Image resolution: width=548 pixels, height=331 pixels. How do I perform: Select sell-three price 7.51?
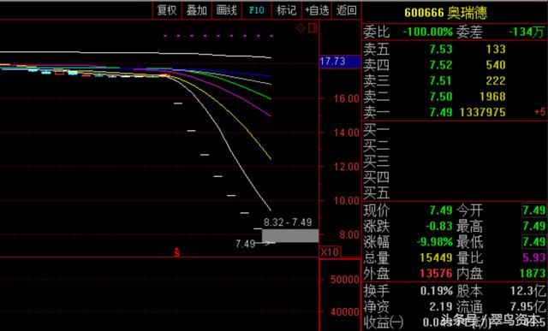441,80
